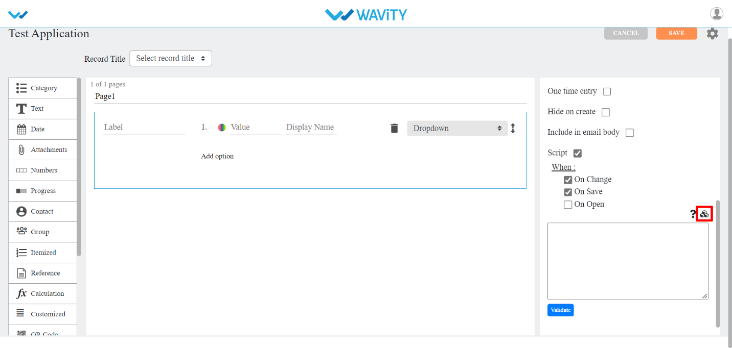The height and width of the screenshot is (348, 732).
Task: Click the Label input field
Action: pyautogui.click(x=144, y=127)
